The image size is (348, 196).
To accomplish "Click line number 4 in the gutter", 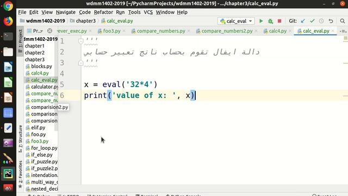I will pyautogui.click(x=62, y=73).
